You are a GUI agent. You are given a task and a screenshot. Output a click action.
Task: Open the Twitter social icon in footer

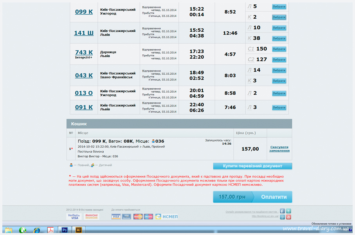tap(288, 211)
